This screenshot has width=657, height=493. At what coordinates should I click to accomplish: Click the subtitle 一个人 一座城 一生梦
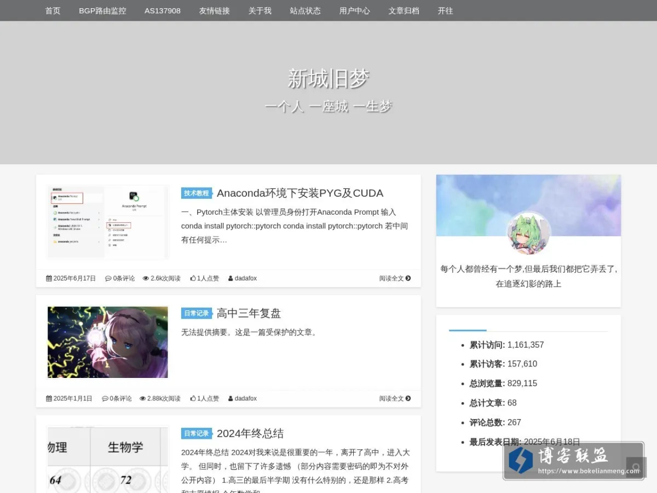pyautogui.click(x=328, y=106)
